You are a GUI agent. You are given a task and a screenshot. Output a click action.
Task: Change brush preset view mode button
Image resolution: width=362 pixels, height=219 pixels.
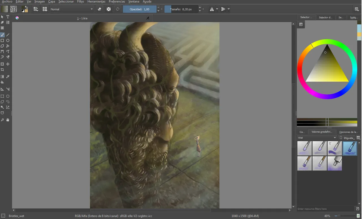tap(358, 138)
